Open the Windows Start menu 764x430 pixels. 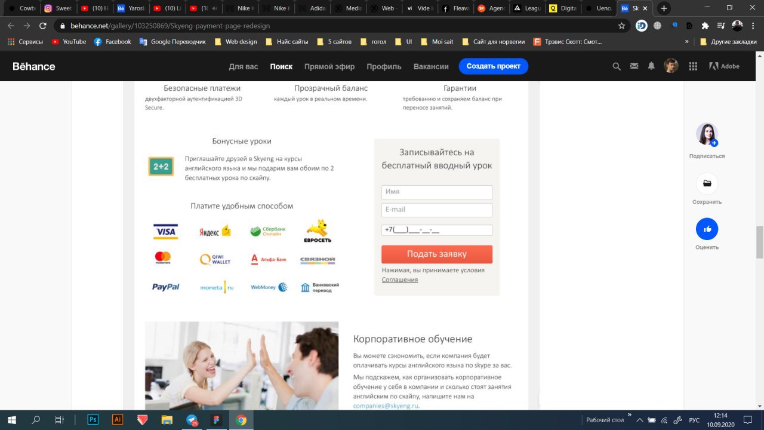(x=11, y=420)
